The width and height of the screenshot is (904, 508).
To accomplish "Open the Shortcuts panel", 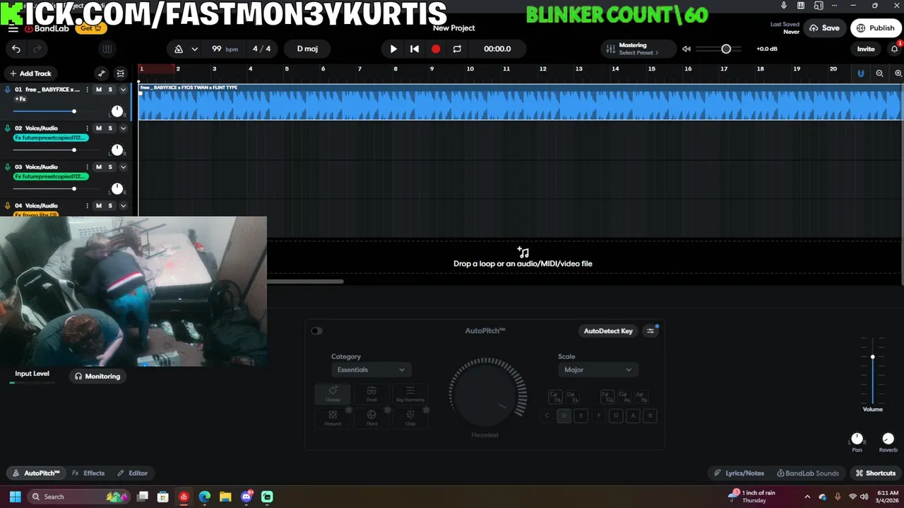I will tap(876, 473).
